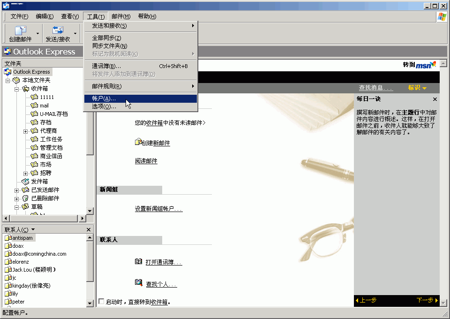
Task: Click the 设置新闻组帐户... link
Action: click(158, 209)
